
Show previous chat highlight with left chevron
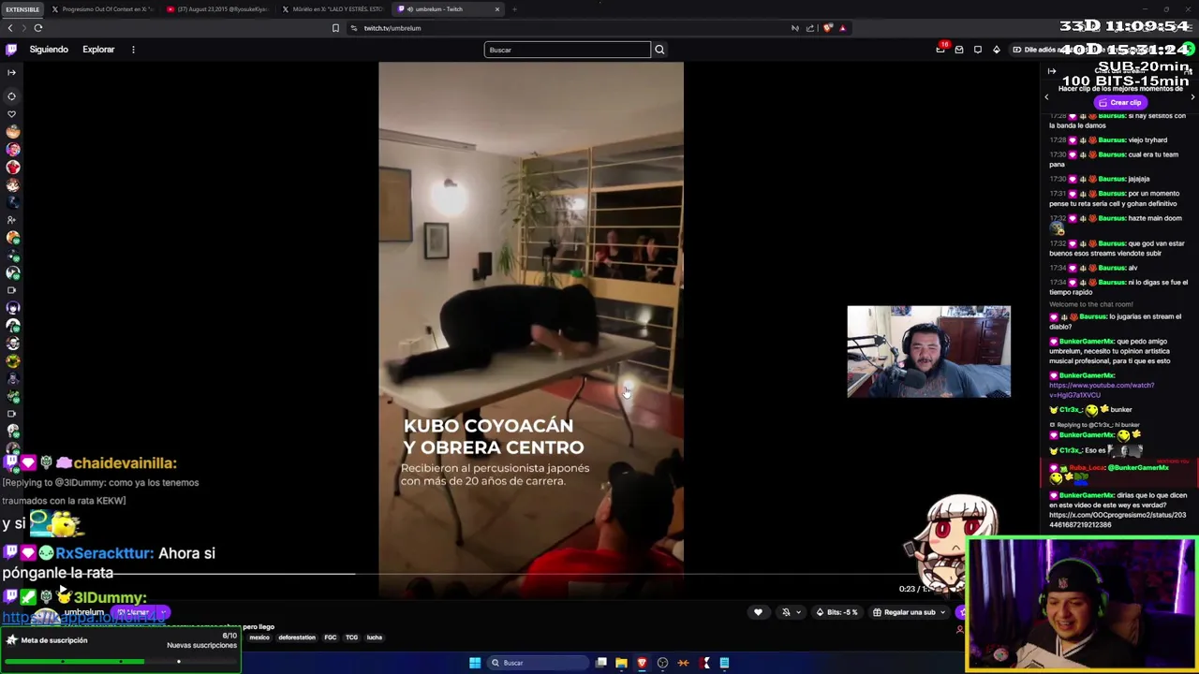click(x=1046, y=96)
